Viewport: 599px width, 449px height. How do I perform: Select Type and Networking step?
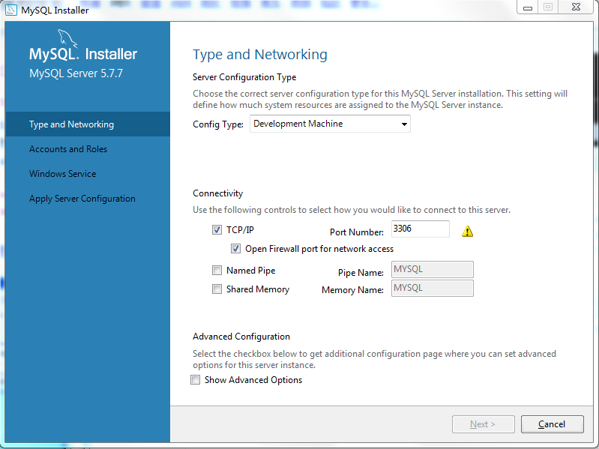coord(88,124)
